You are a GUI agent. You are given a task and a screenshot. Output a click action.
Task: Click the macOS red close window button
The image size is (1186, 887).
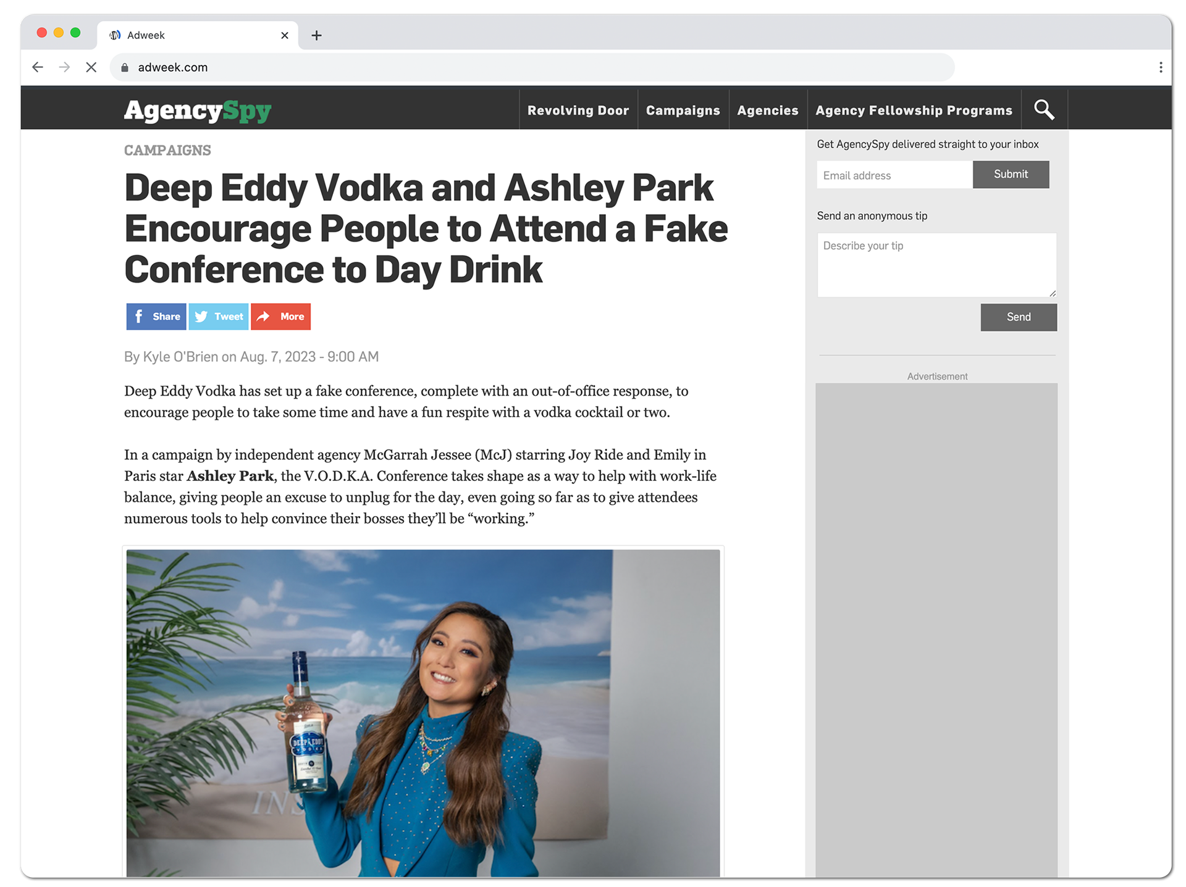42,33
